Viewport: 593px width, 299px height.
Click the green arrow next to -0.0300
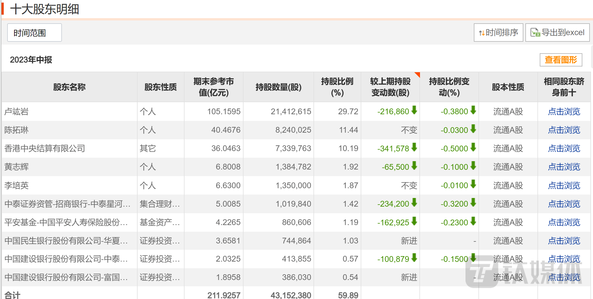point(473,129)
